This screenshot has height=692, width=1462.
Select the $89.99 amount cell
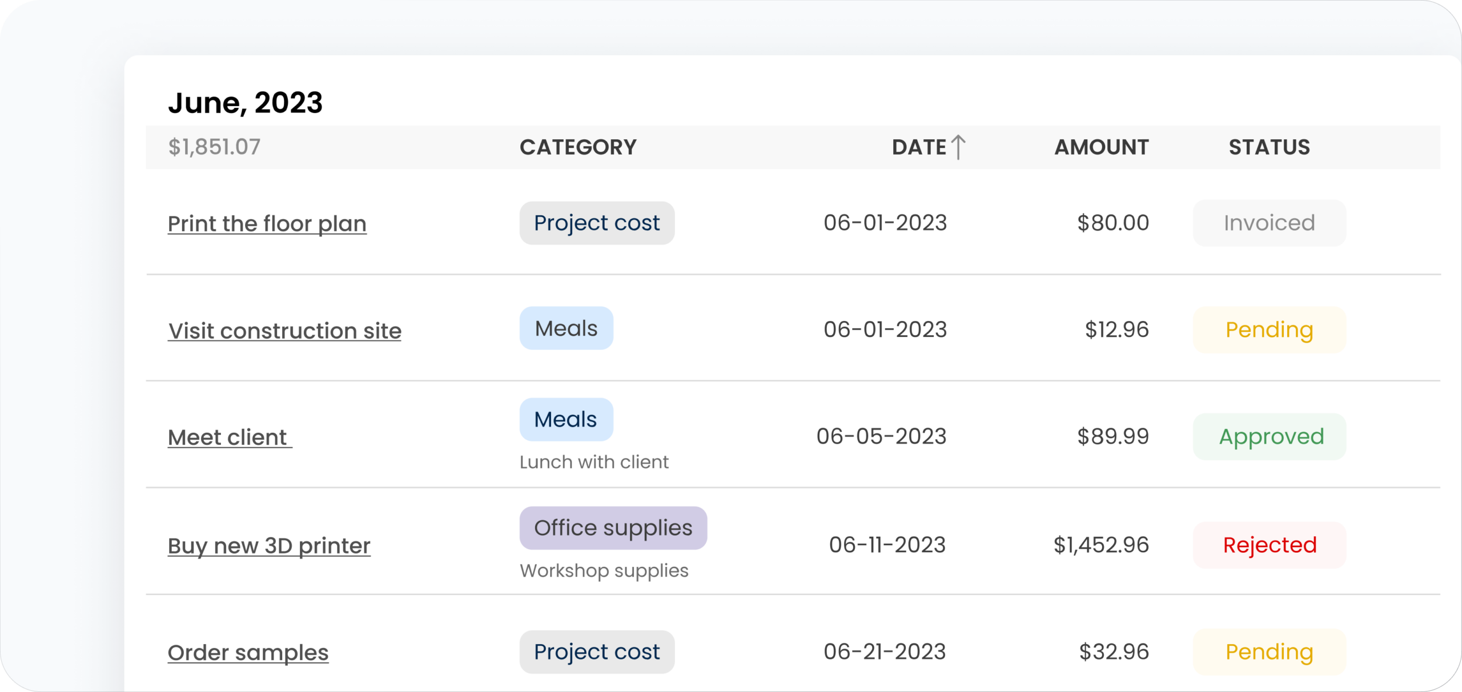point(1113,436)
